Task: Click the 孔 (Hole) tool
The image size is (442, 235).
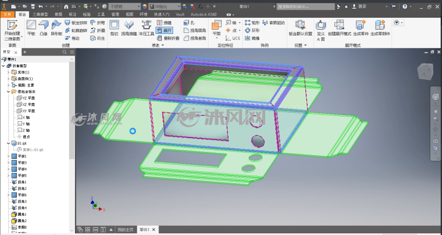Action: 189,23
